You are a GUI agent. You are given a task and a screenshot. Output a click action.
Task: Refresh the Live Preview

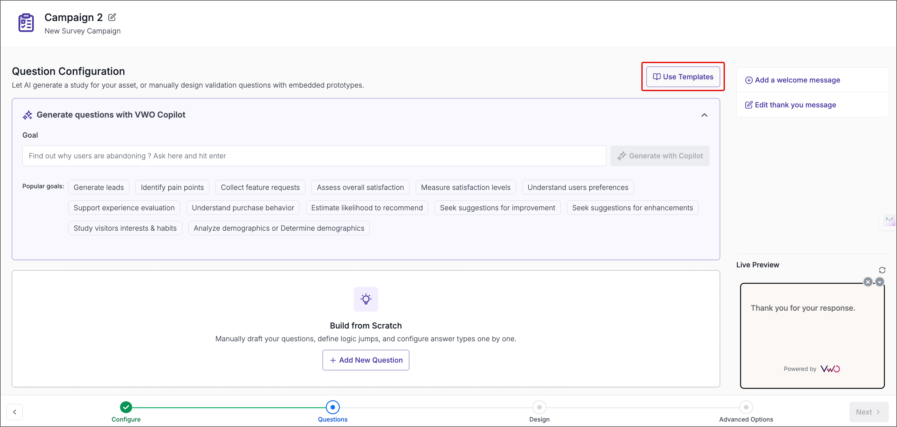pos(883,270)
